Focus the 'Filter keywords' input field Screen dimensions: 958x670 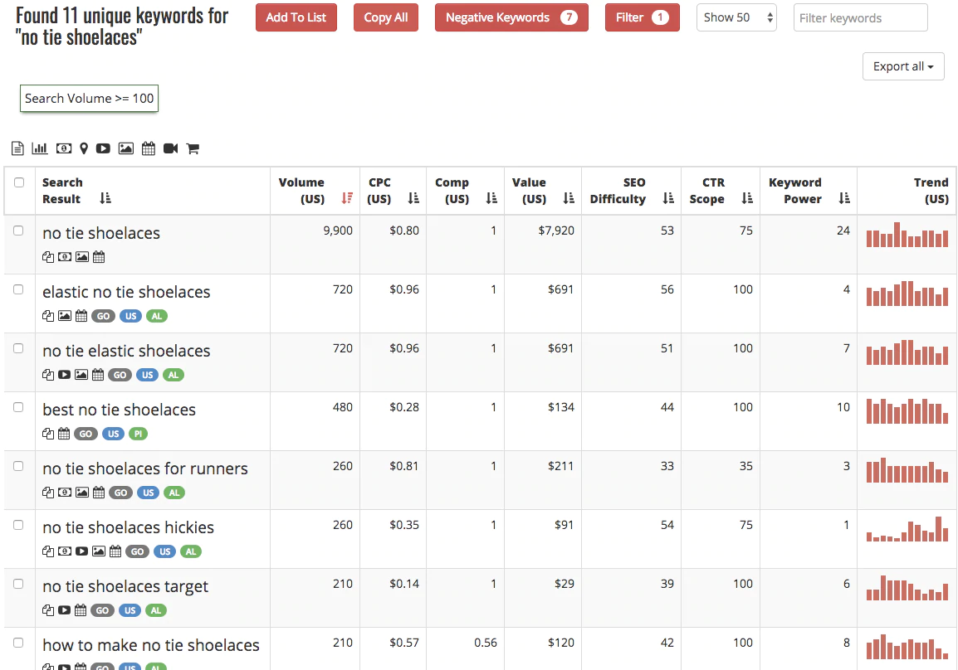860,17
